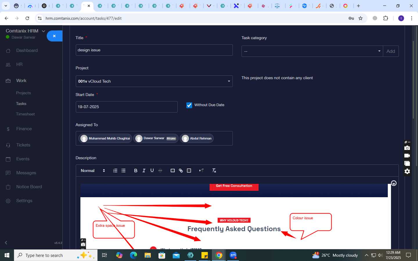The image size is (418, 261).
Task: Select Muhammad Muhib Chughtai assignee chip
Action: [x=105, y=139]
